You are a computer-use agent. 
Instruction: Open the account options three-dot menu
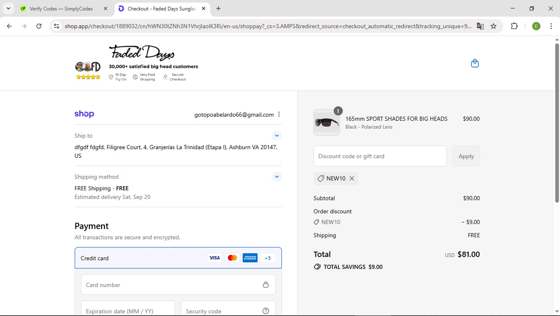coord(279,115)
